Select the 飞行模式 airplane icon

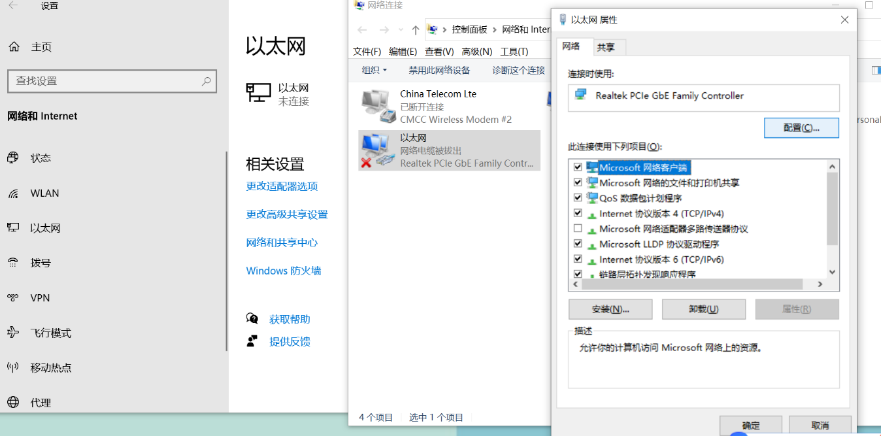pos(13,333)
